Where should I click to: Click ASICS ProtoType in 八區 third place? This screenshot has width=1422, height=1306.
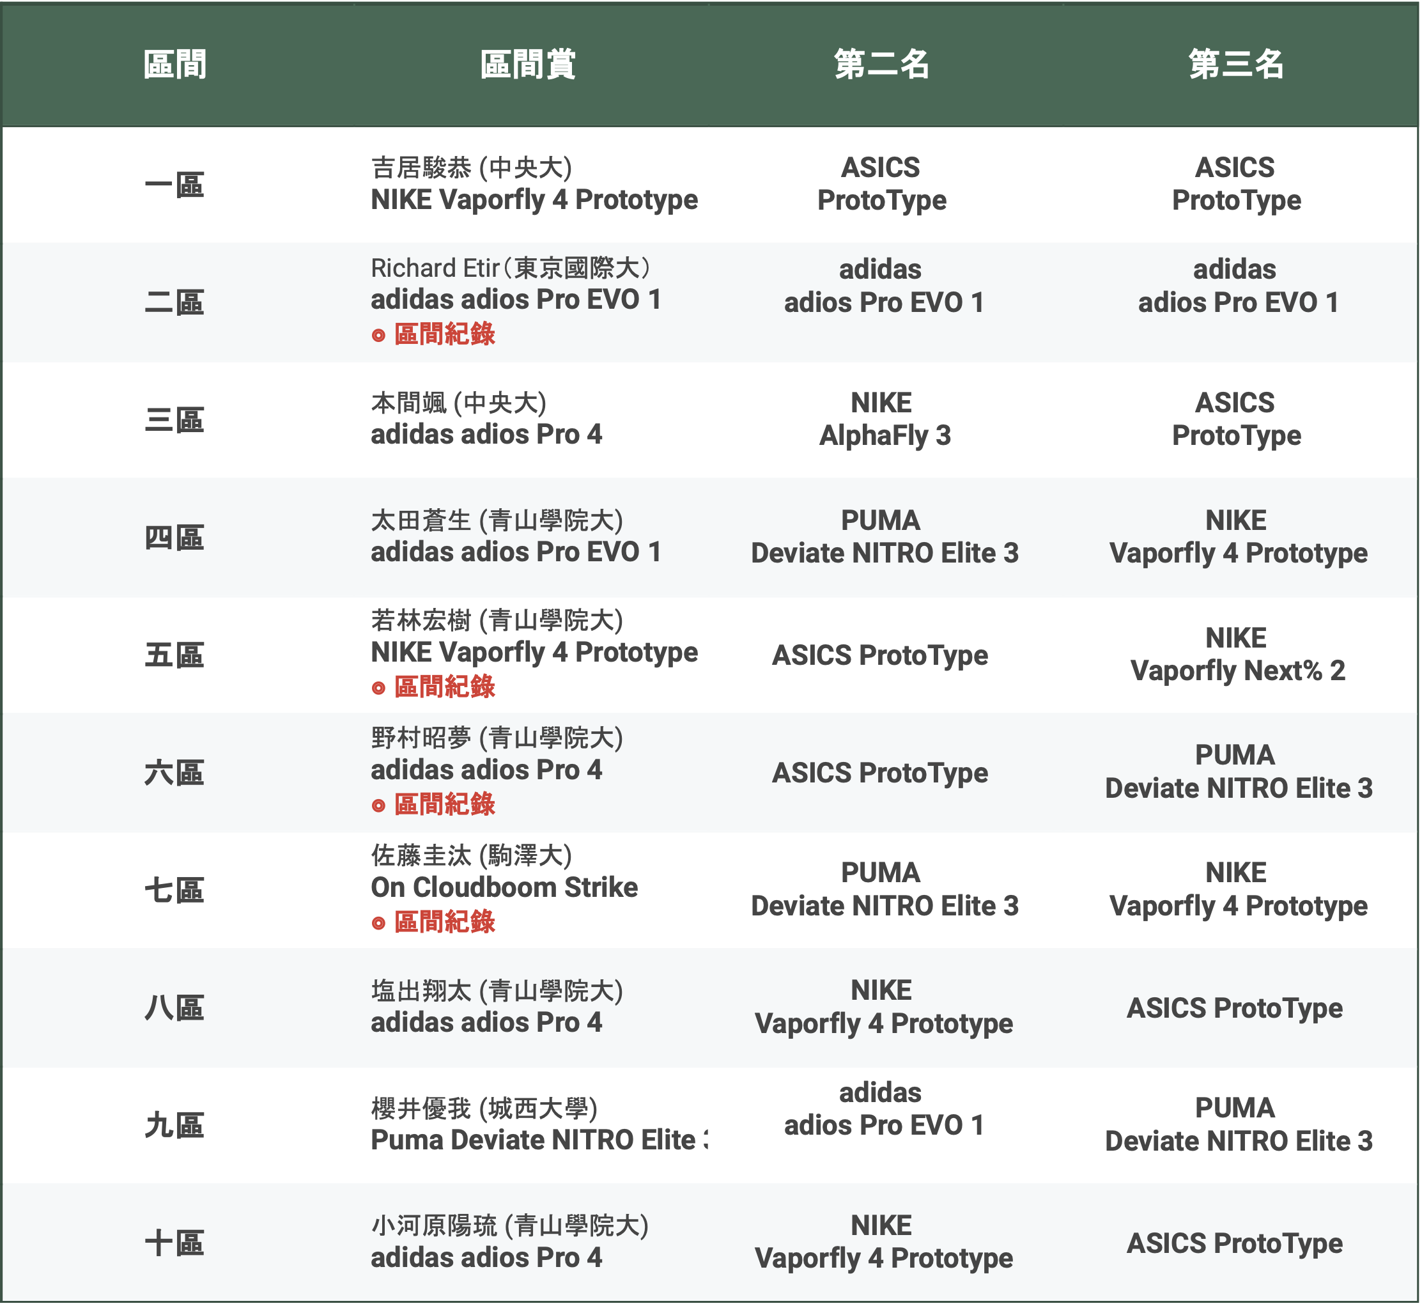click(x=1234, y=1009)
